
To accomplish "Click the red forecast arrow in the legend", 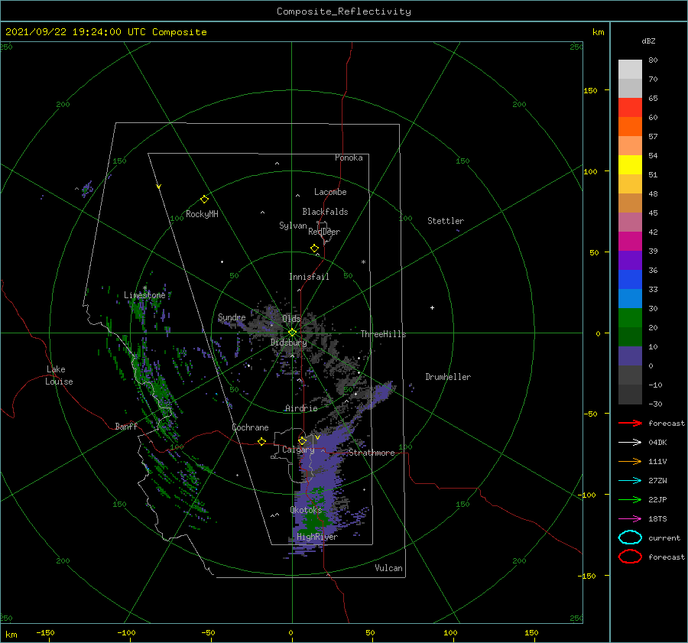I will point(630,423).
